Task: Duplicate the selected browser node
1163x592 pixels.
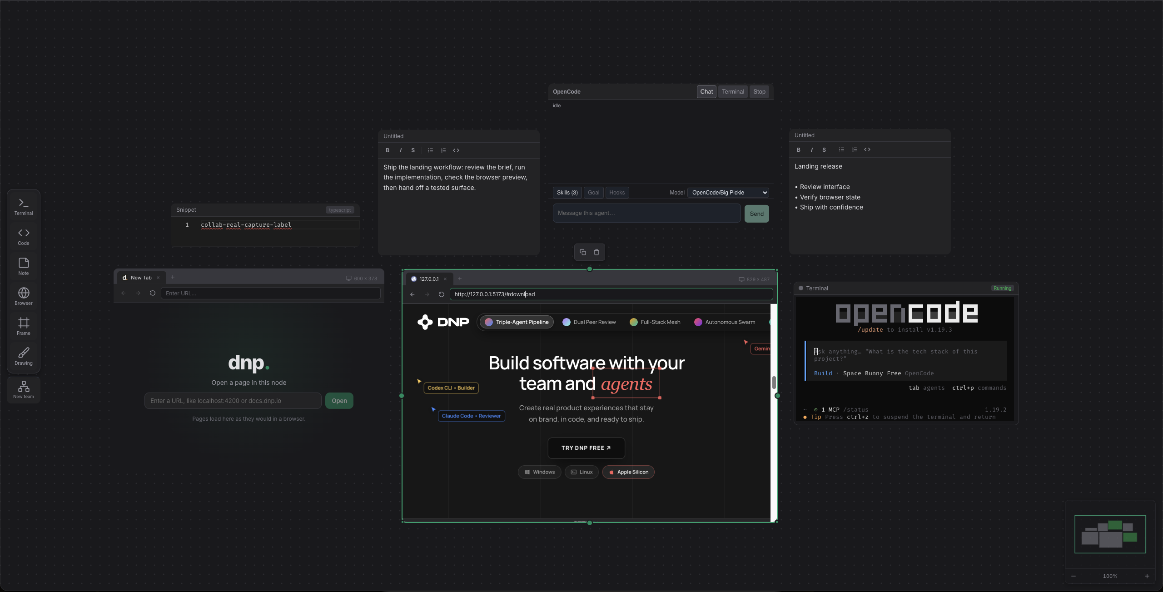Action: coord(583,252)
